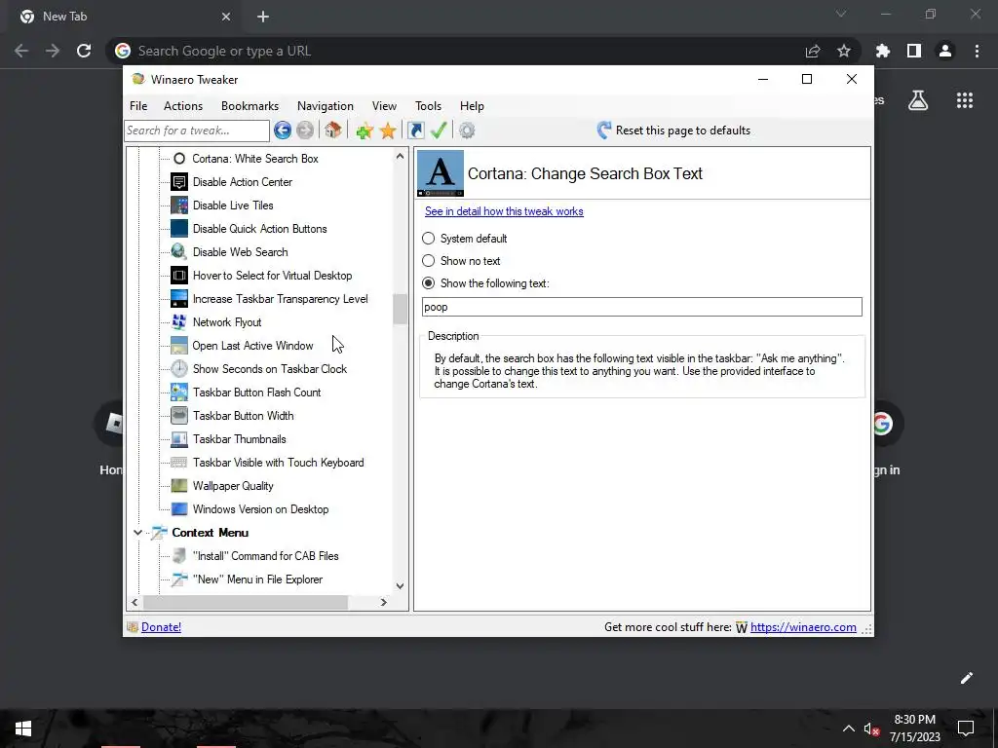
Task: Open the View menu
Action: 384,106
